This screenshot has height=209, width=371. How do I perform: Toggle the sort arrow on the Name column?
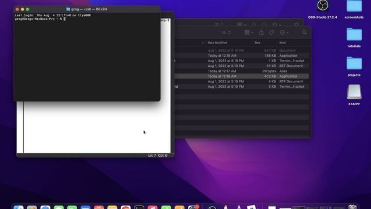tap(202, 42)
